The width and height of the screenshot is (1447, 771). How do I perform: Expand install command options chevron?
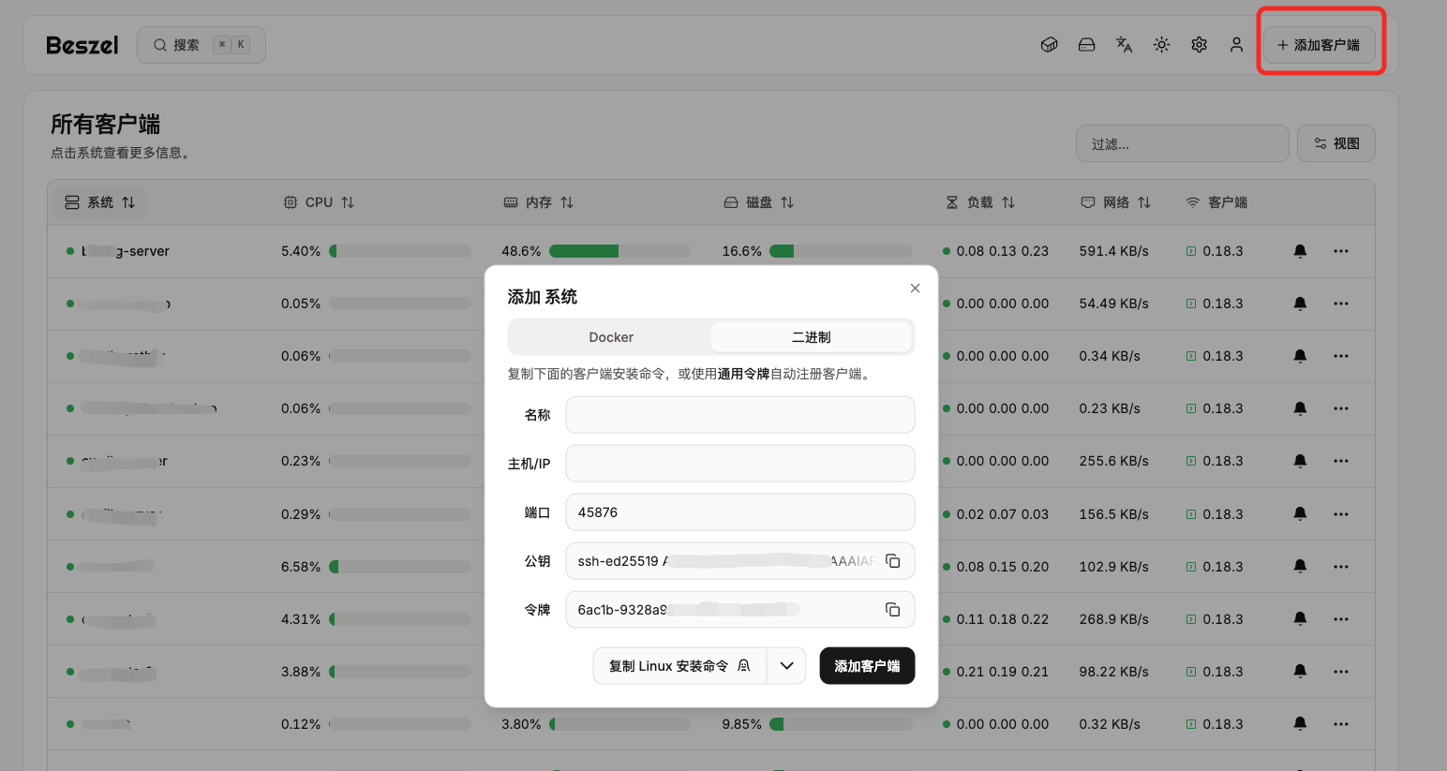click(786, 666)
